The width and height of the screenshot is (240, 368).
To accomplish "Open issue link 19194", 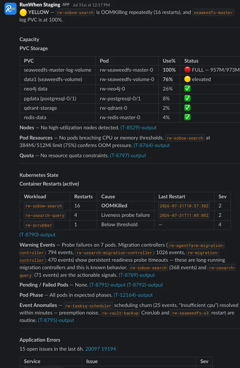I will 109,349.
